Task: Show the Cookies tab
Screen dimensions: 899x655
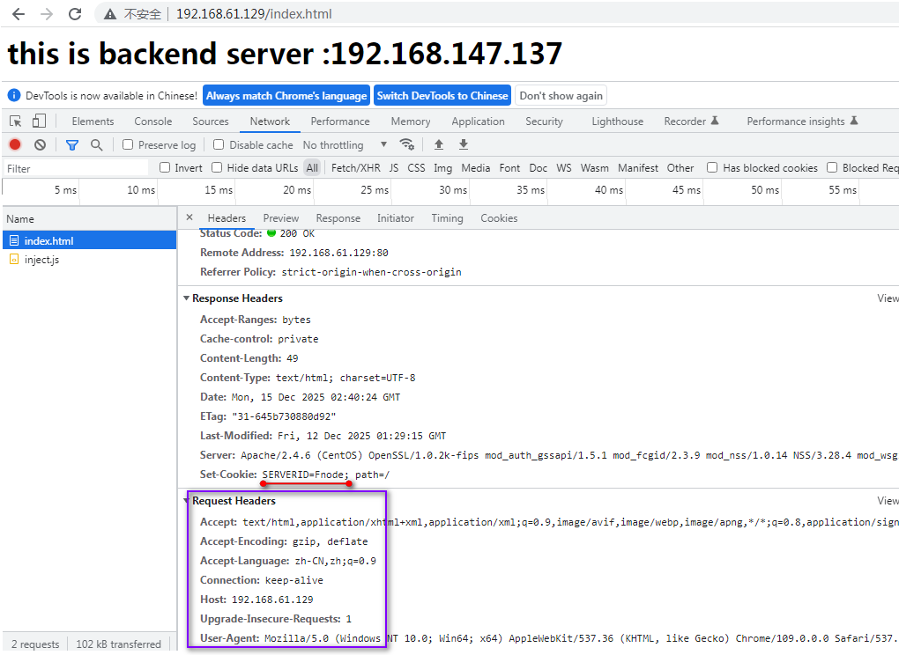Action: [x=499, y=218]
